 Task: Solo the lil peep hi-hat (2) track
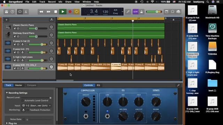point(18,44)
